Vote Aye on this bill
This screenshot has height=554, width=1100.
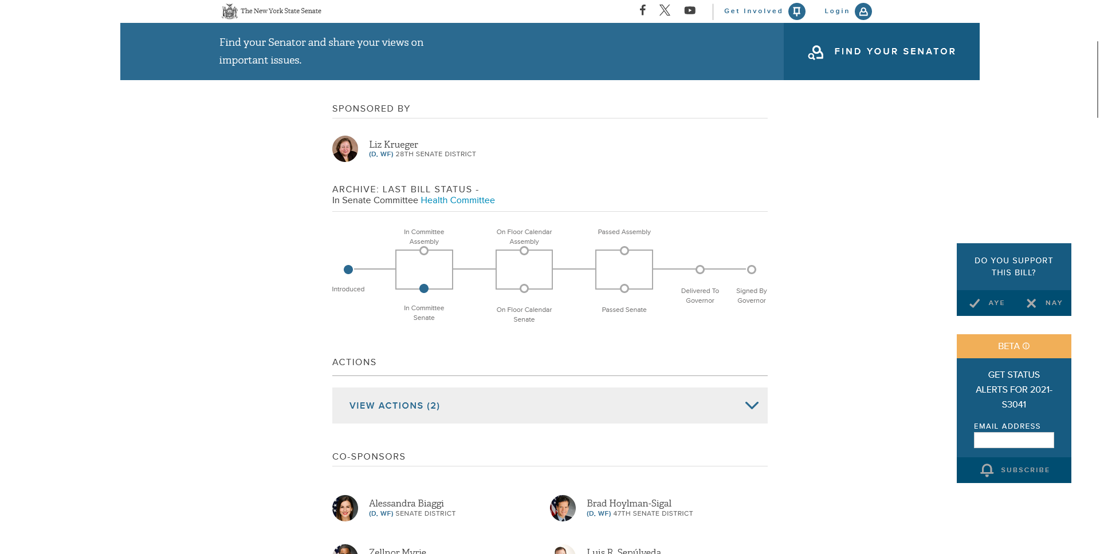987,303
